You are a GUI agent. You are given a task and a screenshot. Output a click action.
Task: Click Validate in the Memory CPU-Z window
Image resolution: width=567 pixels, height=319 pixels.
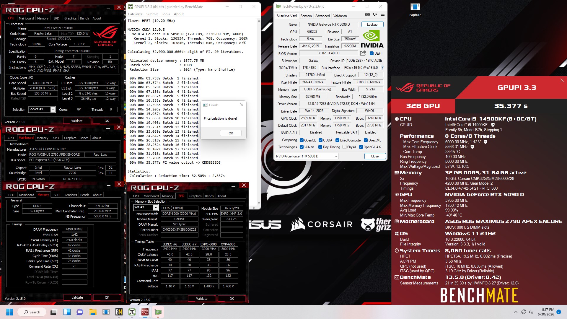(77, 297)
